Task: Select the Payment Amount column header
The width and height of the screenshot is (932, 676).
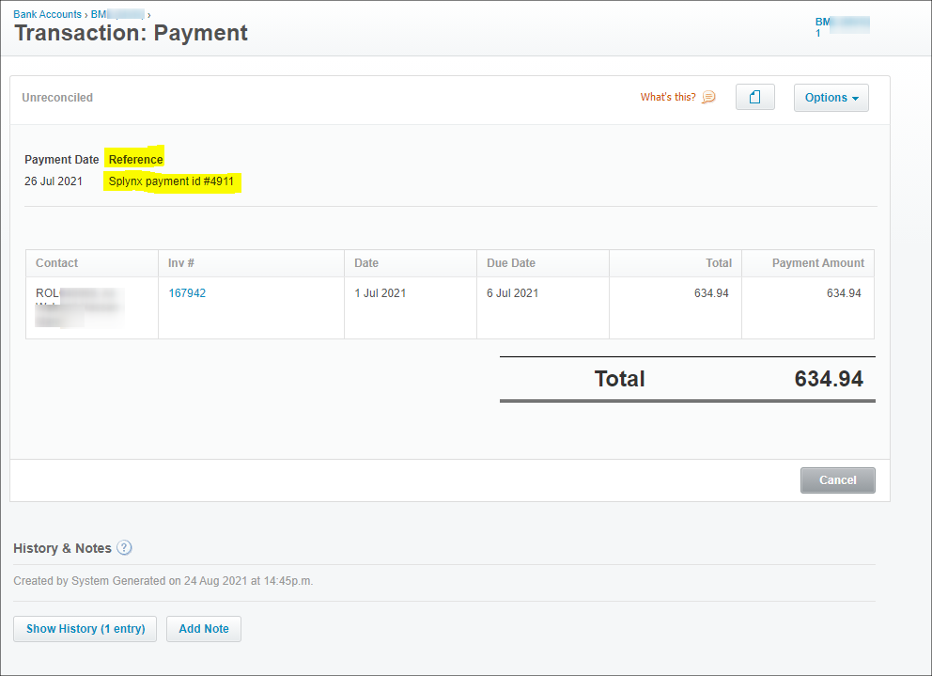Action: [816, 262]
